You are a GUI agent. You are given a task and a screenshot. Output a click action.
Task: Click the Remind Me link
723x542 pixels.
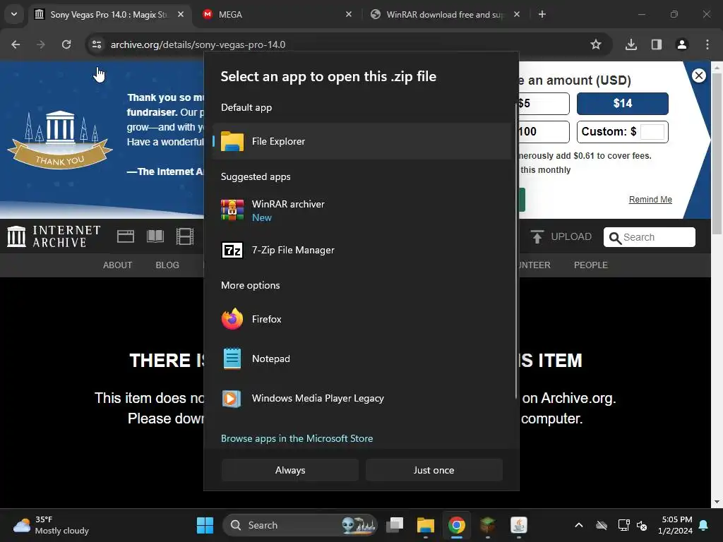(650, 200)
